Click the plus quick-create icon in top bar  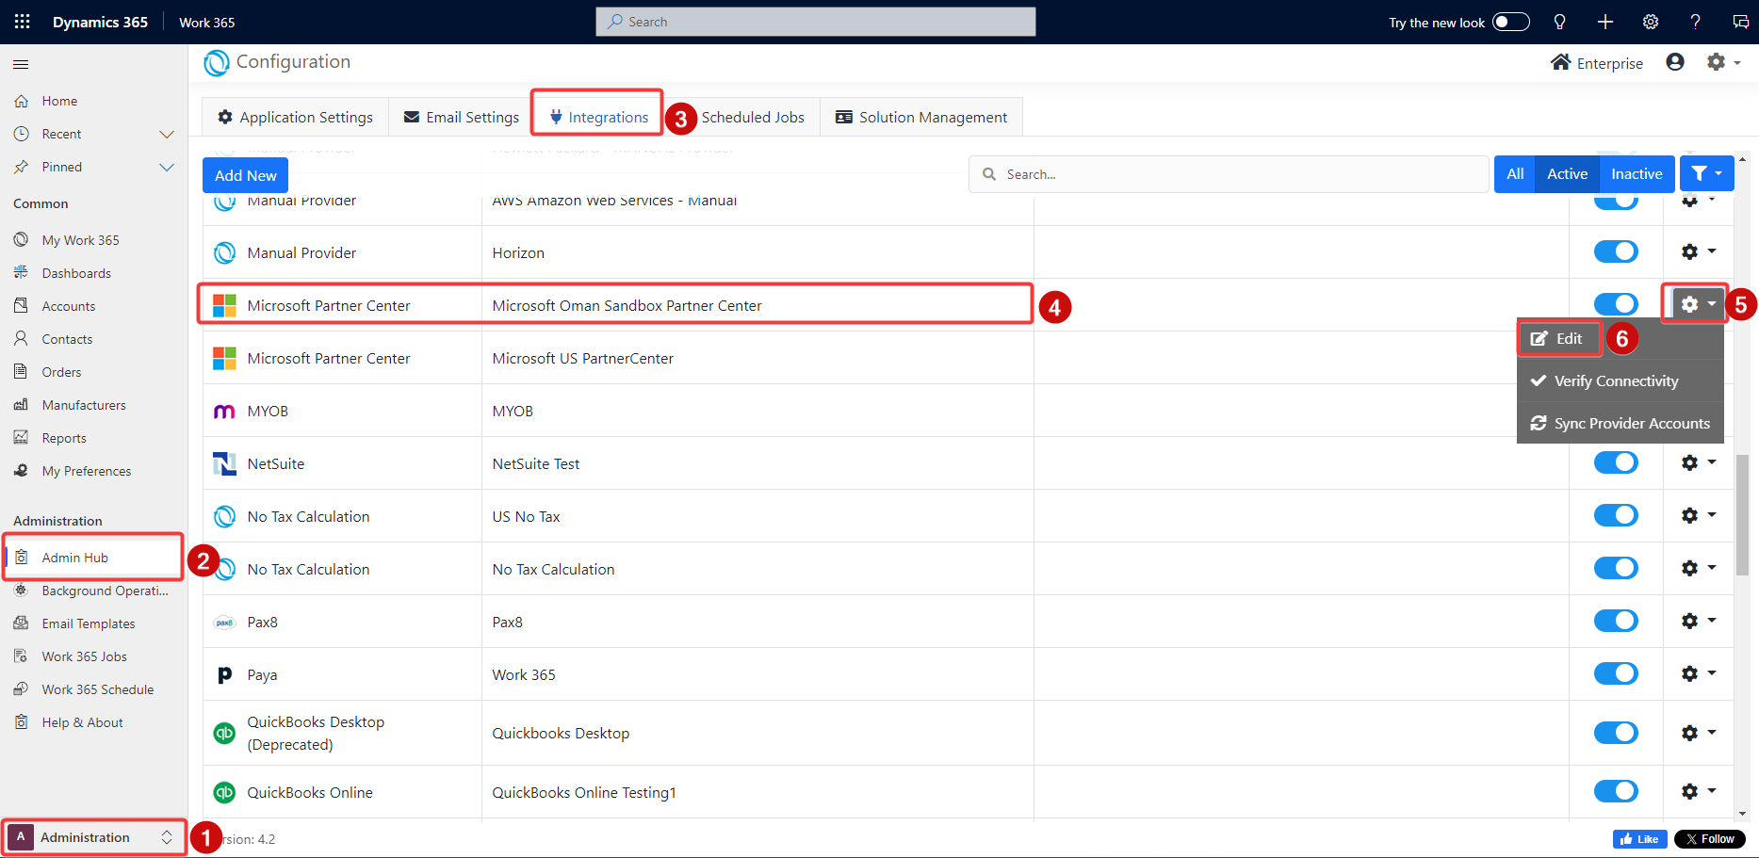click(x=1605, y=22)
